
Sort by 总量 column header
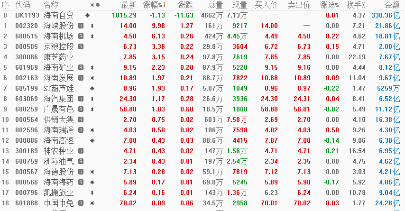point(215,5)
